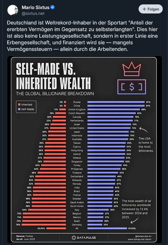Click the curved arrow pointing to United States
The width and height of the screenshot is (168, 245).
tap(144, 130)
